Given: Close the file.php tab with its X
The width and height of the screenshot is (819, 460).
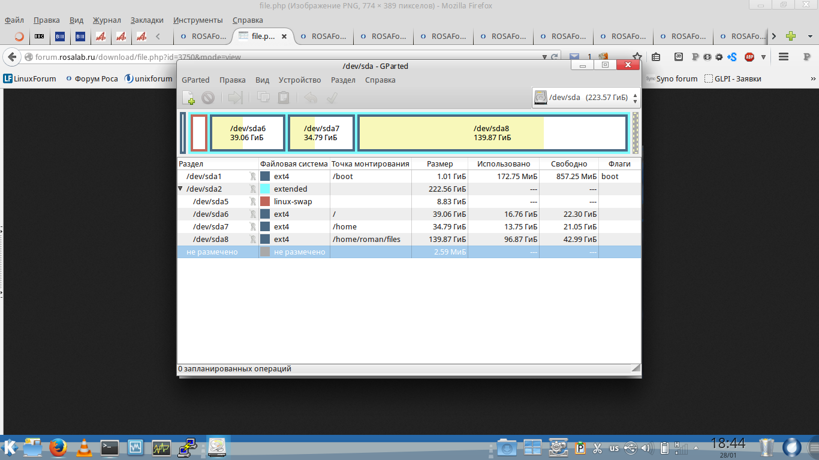Looking at the screenshot, I should (284, 37).
